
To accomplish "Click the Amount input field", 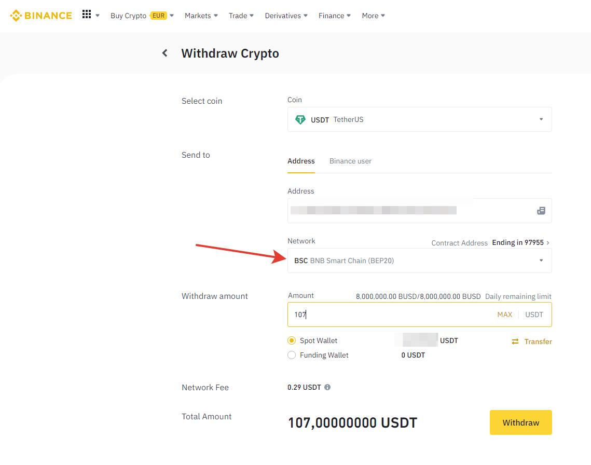I will pyautogui.click(x=389, y=314).
